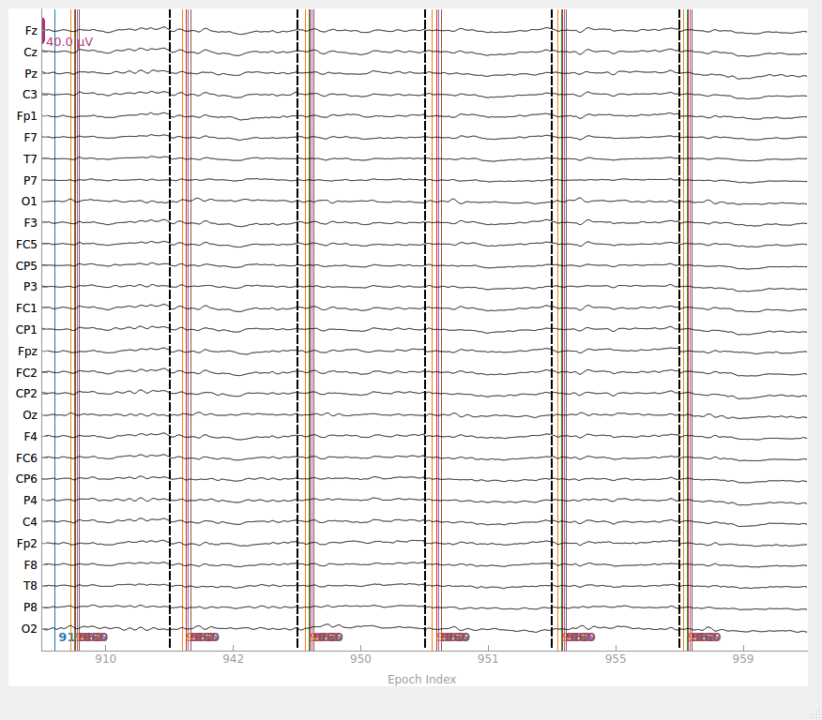Click the blue event line in epoch 910

[x=54, y=330]
